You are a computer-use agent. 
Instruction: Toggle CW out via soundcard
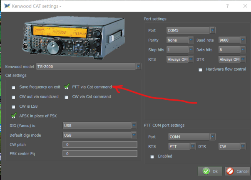[14, 97]
